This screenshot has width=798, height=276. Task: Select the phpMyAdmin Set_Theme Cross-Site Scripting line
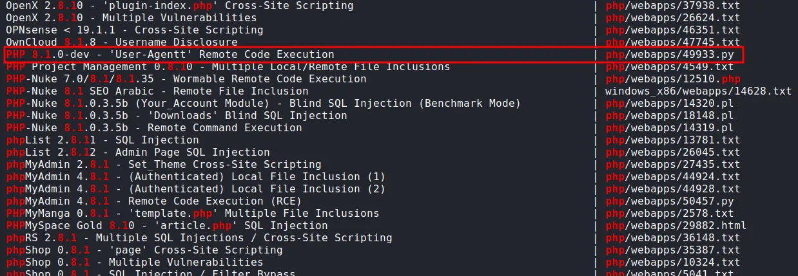pos(163,165)
